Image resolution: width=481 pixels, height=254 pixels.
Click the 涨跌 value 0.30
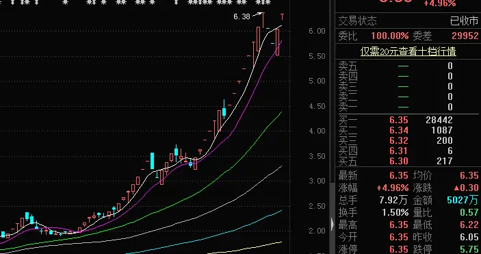coord(466,188)
